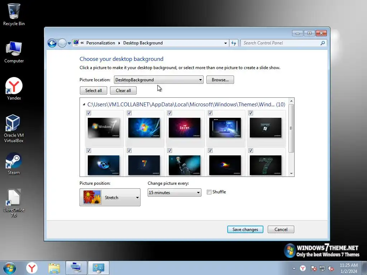
Task: Open the Recycle Bin desktop icon
Action: point(14,14)
